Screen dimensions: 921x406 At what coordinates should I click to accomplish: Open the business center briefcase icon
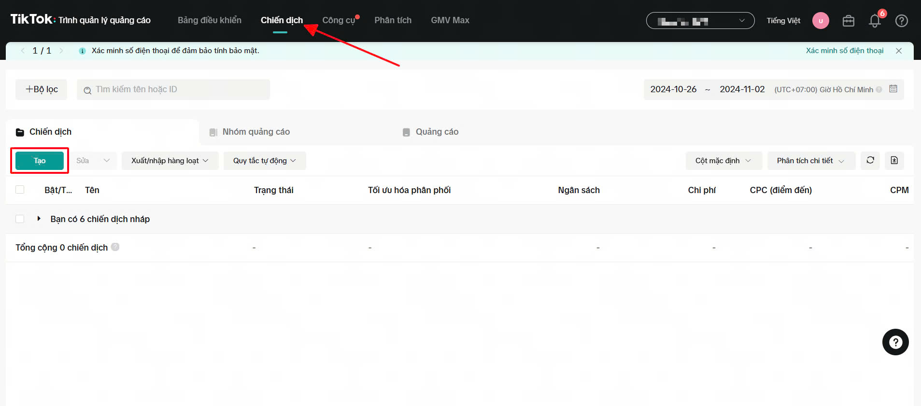848,21
